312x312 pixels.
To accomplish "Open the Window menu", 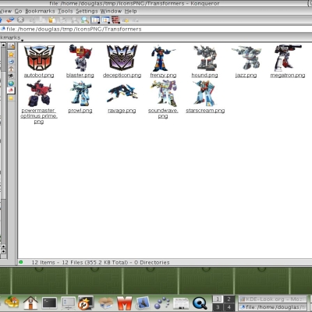I will pos(111,11).
